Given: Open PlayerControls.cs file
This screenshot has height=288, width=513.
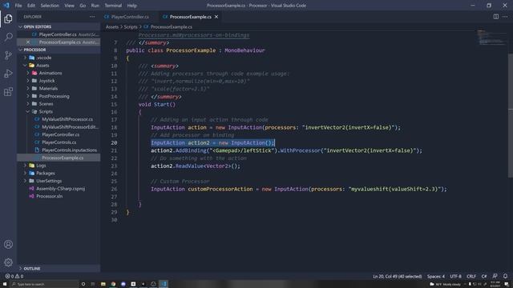Looking at the screenshot, I should pyautogui.click(x=59, y=142).
